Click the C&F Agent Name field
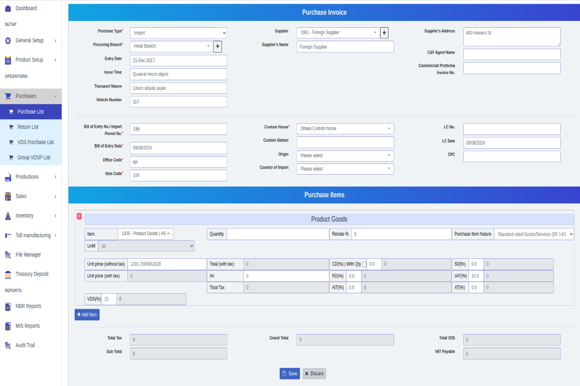 (511, 55)
